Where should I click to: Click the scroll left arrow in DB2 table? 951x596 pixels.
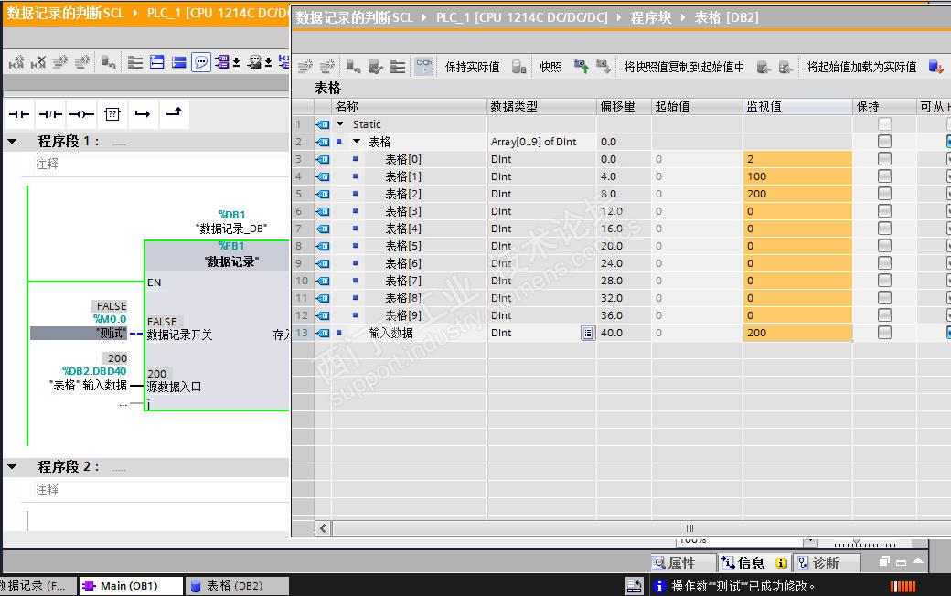pyautogui.click(x=324, y=528)
